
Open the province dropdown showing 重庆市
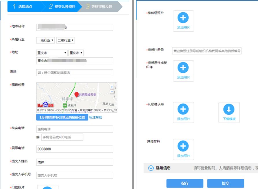tap(52, 53)
